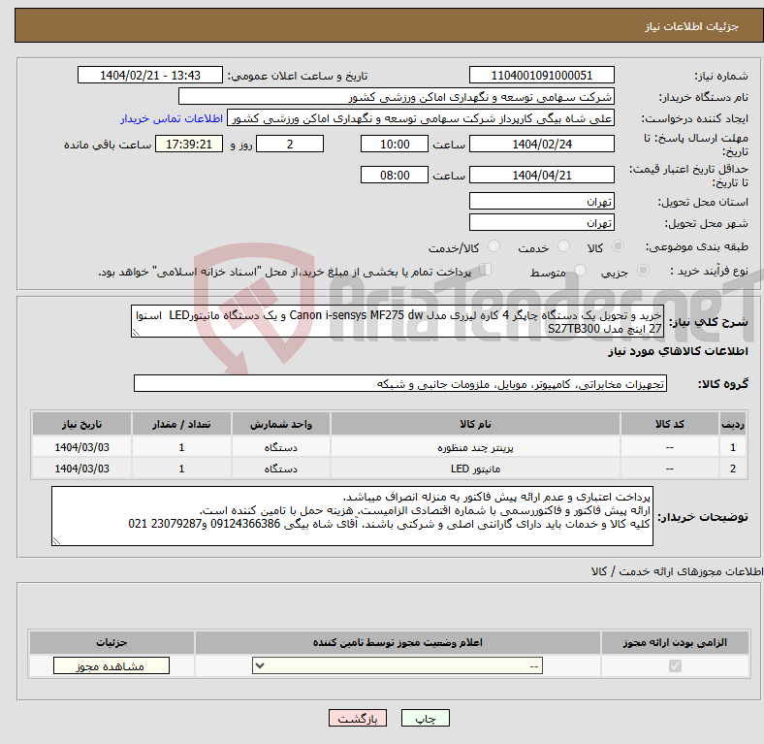This screenshot has width=764, height=744.
Task: Click the delivery city field تهران
Action: [541, 222]
